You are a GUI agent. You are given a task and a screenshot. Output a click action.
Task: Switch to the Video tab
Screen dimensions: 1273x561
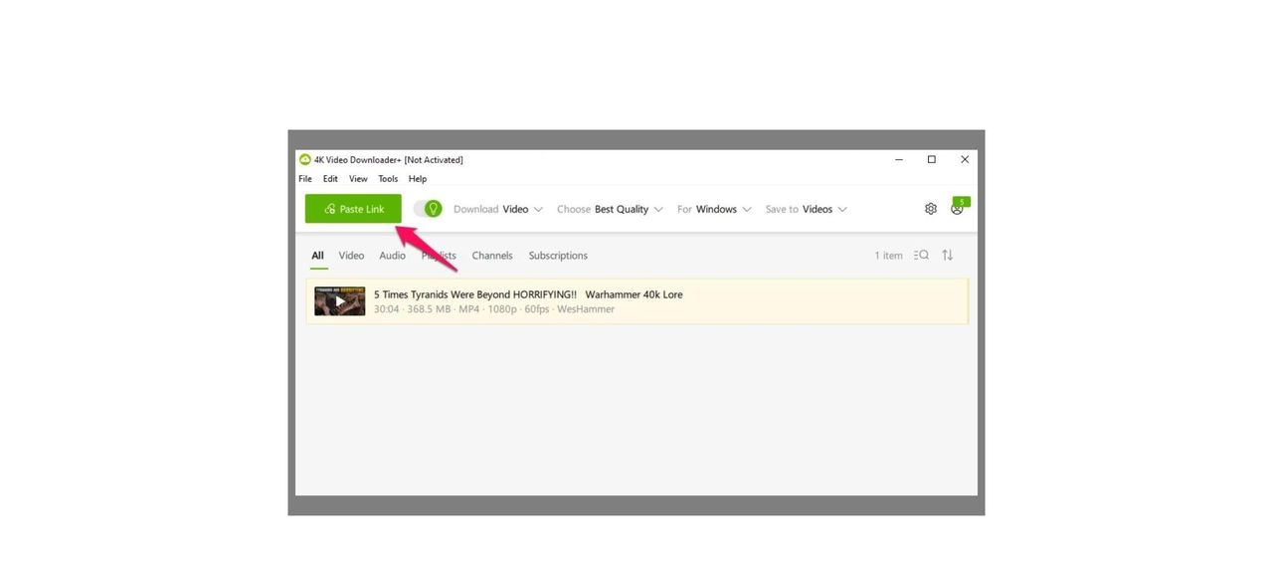(x=351, y=256)
